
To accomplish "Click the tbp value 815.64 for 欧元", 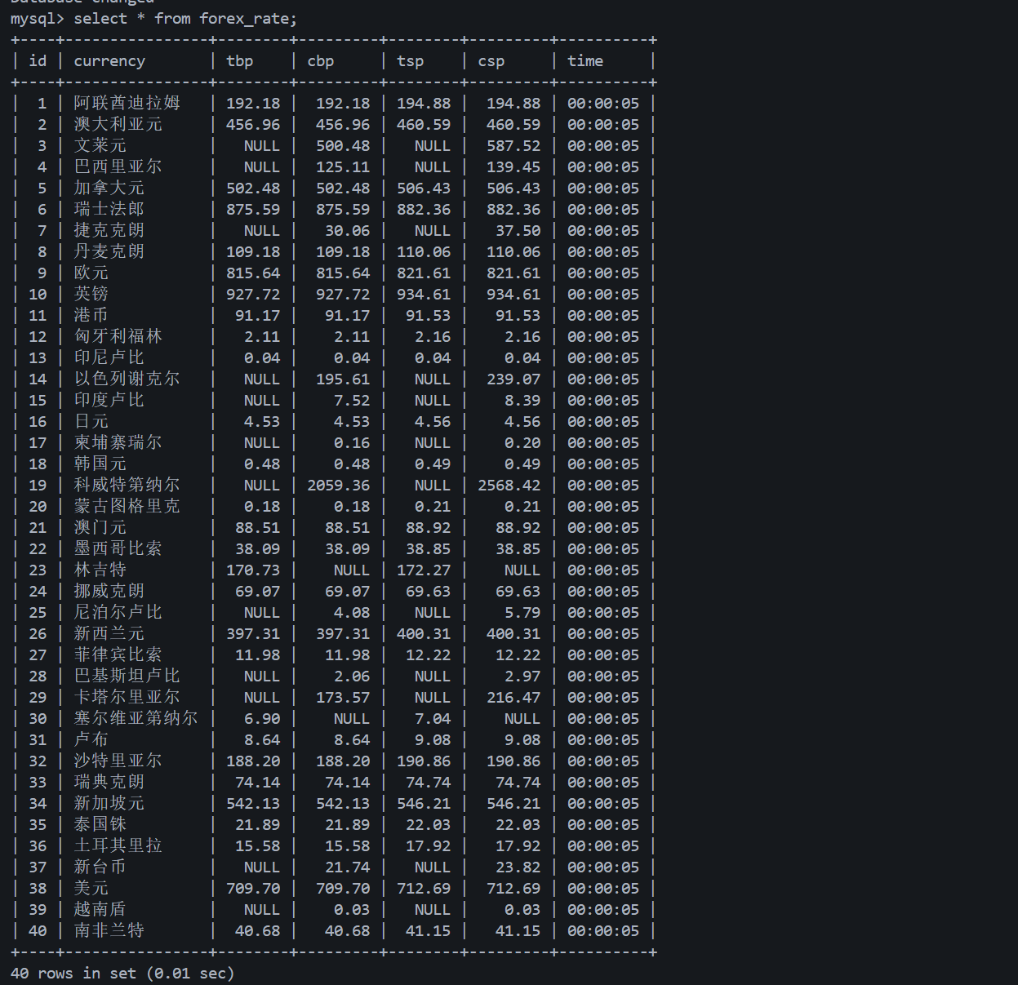I will coord(253,273).
